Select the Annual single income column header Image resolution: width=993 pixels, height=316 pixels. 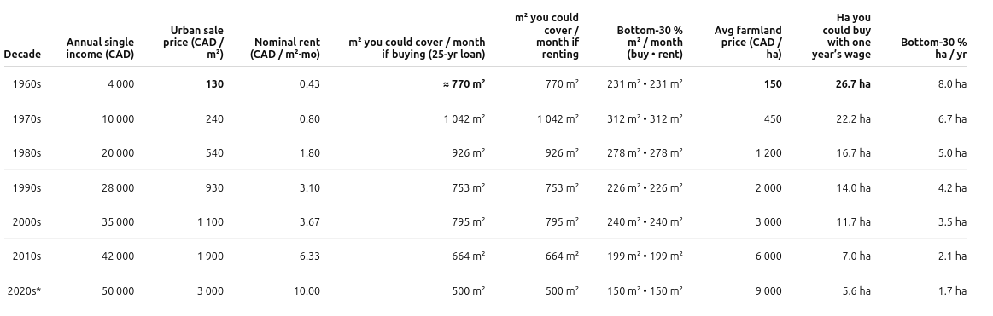[100, 49]
